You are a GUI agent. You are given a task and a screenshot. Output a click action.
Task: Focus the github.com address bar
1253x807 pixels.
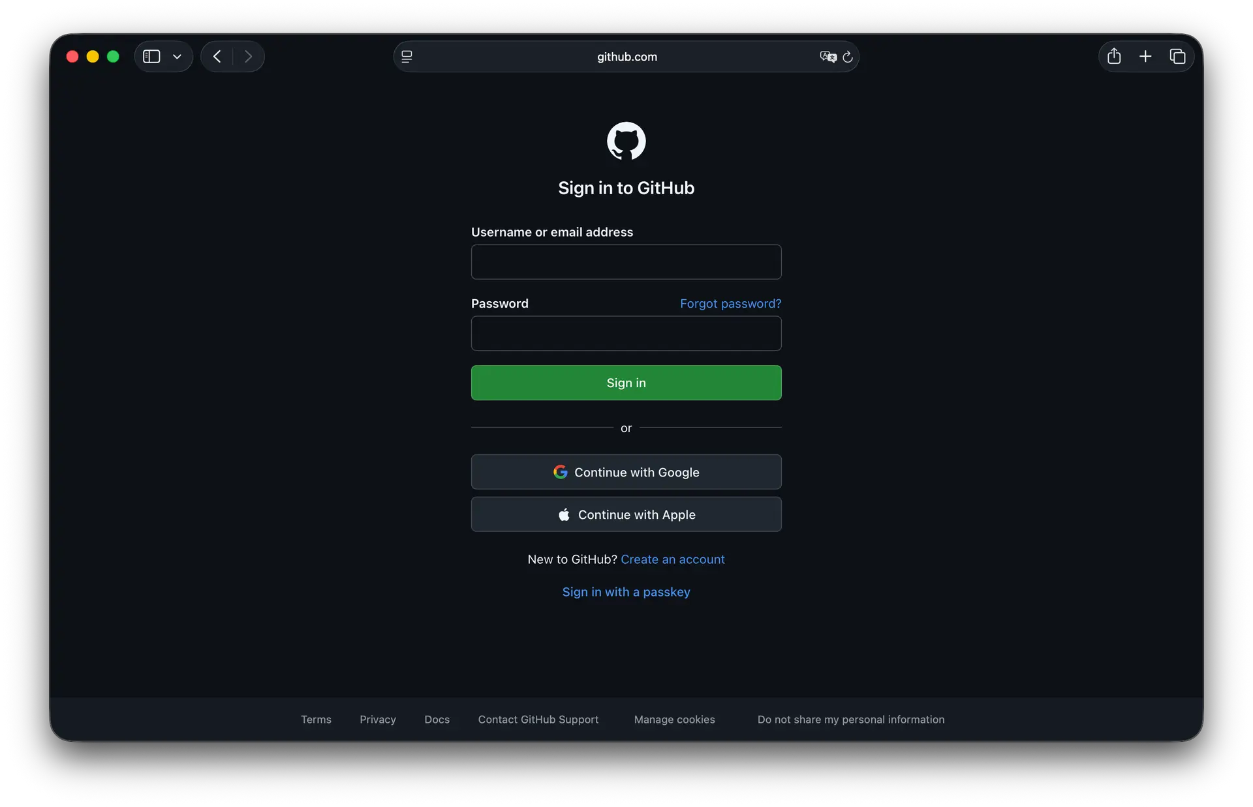626,57
